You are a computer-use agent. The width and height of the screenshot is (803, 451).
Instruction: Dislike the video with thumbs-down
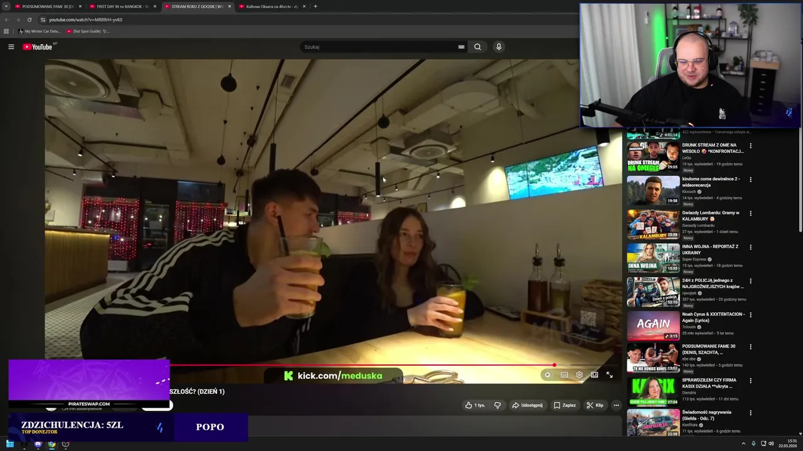click(497, 405)
